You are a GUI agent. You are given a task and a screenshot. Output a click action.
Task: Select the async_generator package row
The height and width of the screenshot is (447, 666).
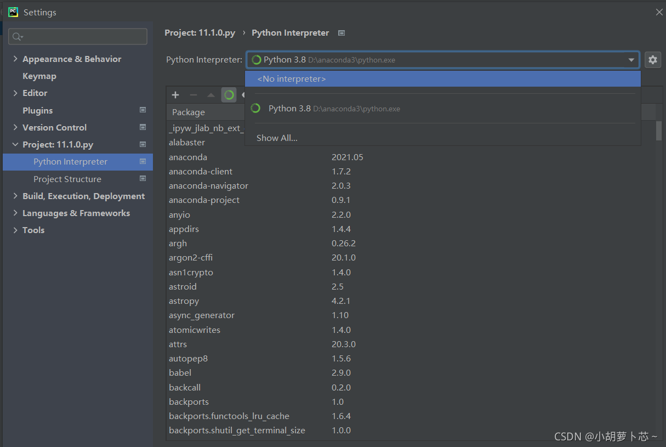411,315
